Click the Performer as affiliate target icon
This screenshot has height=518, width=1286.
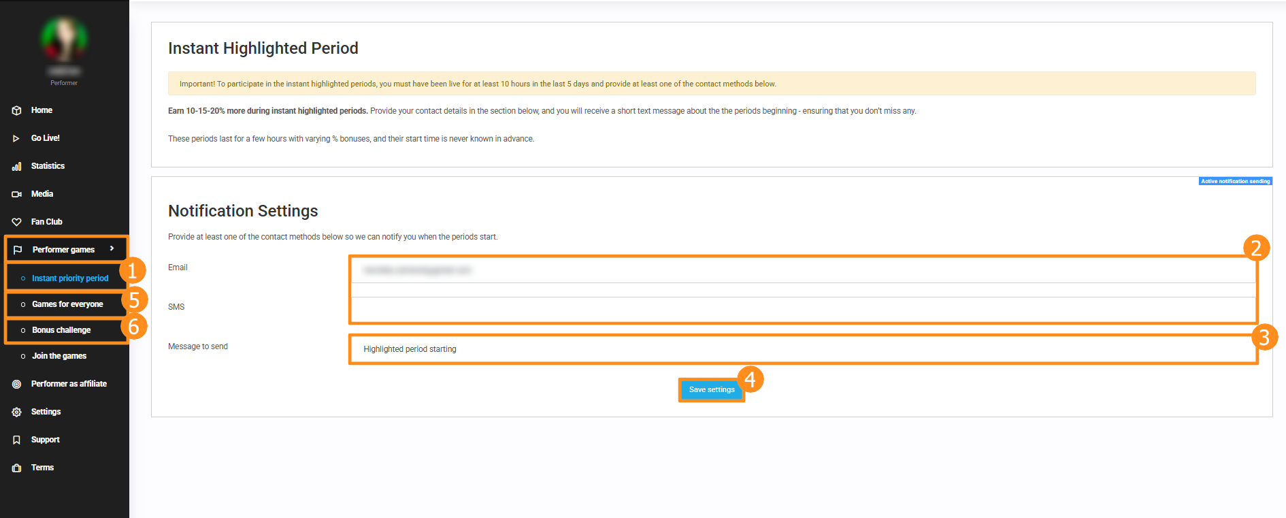(x=16, y=384)
